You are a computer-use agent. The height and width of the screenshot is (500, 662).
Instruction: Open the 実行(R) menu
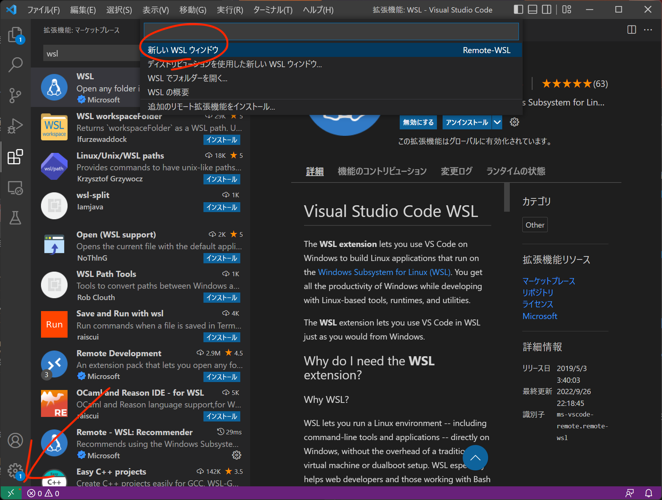click(230, 10)
